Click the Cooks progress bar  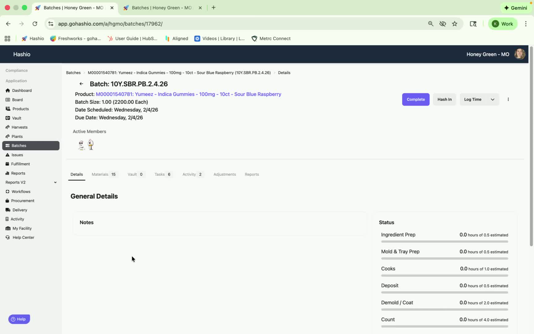tap(444, 276)
